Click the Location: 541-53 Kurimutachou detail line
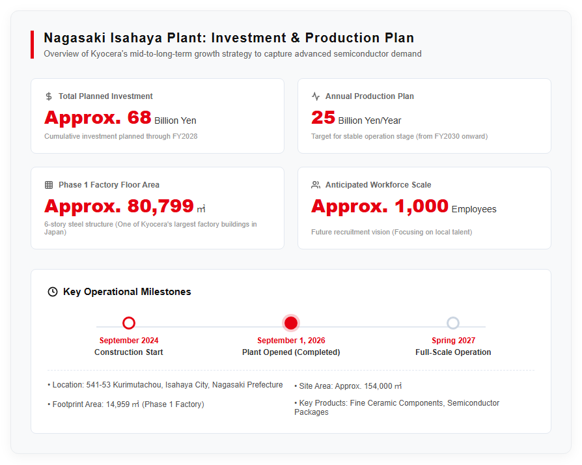The image size is (582, 465). point(165,385)
